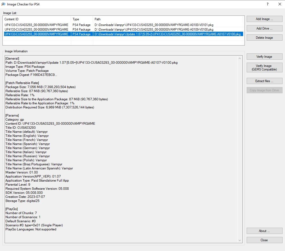Open the About dialog

264,231
